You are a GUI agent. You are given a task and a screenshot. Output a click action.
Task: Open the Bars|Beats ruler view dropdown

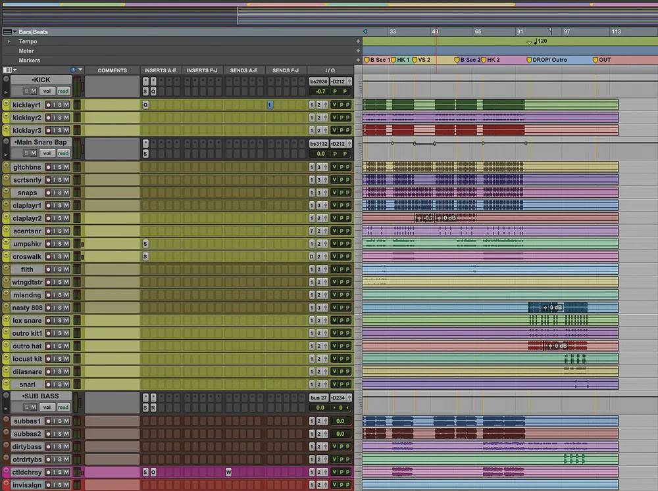7,32
